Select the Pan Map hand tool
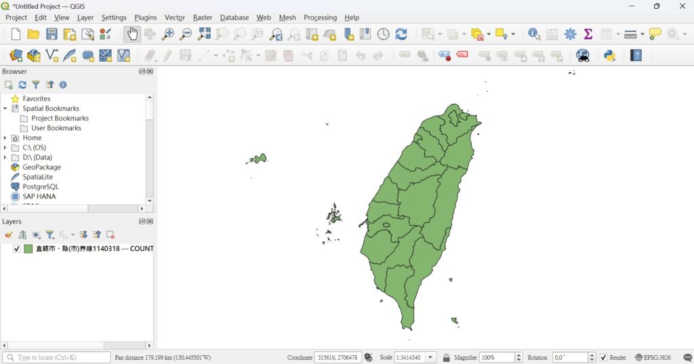Image resolution: width=694 pixels, height=364 pixels. coord(132,34)
